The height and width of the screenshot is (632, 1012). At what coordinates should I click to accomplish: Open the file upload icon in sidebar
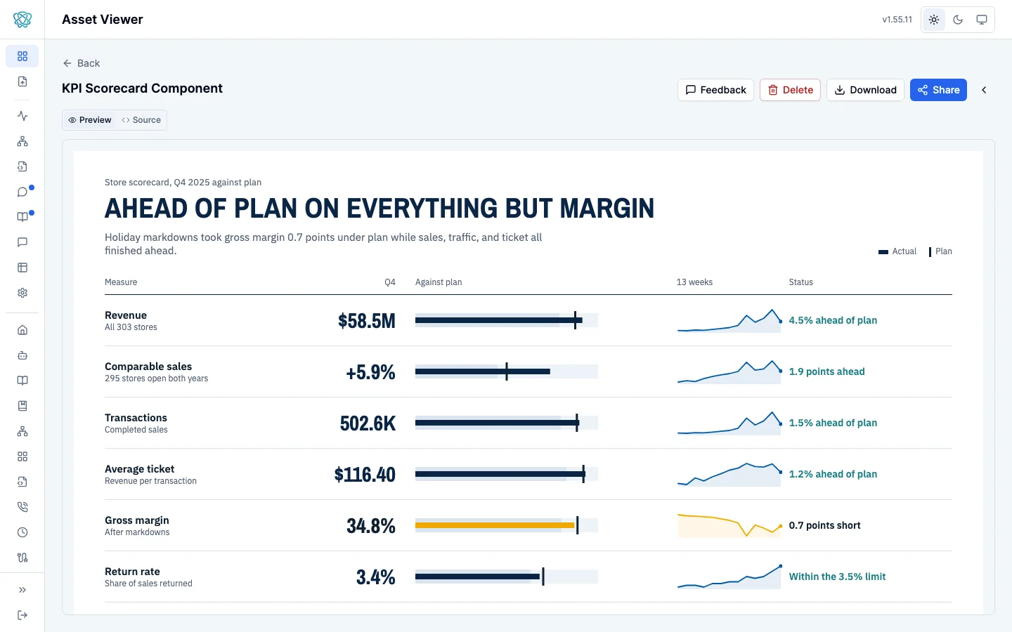click(22, 81)
